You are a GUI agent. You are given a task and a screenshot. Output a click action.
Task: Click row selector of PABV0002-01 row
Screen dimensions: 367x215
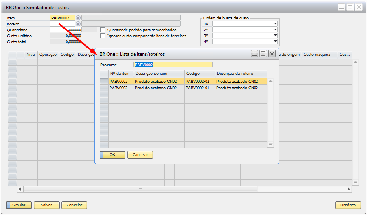[104, 88]
